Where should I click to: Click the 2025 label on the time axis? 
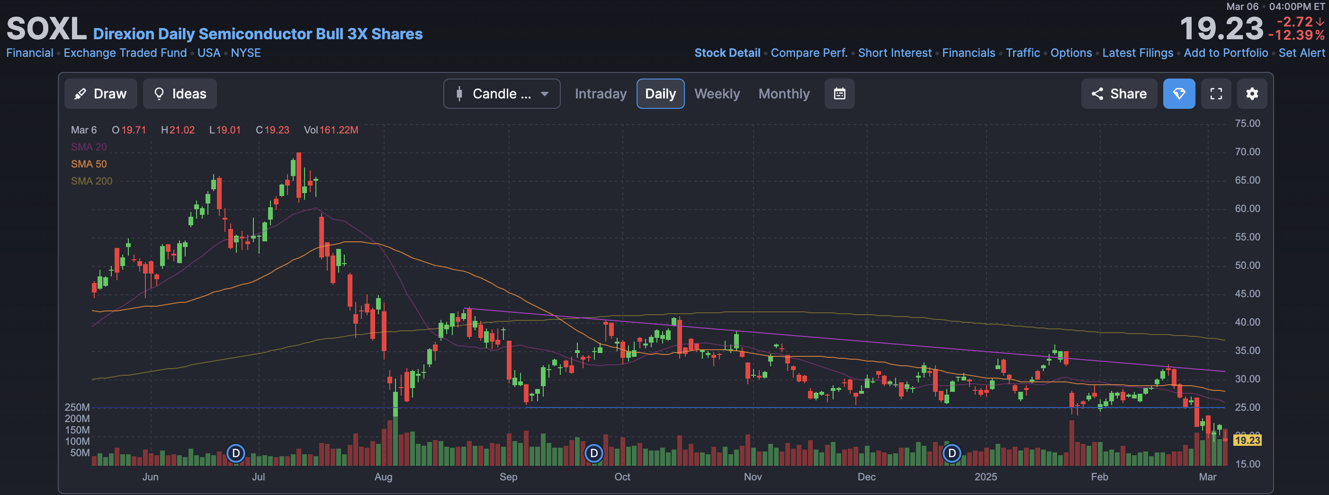[x=986, y=477]
